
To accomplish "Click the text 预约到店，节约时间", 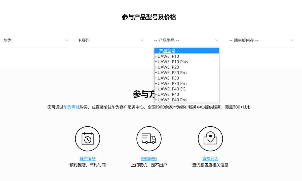I will tap(88, 165).
